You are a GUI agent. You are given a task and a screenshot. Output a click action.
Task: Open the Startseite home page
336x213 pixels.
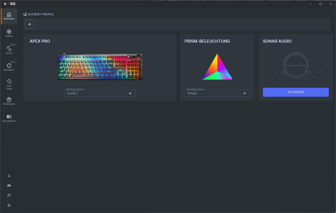(x=9, y=16)
